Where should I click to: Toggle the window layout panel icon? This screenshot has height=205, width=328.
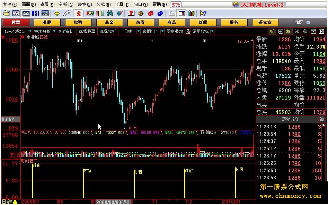[x=182, y=14]
